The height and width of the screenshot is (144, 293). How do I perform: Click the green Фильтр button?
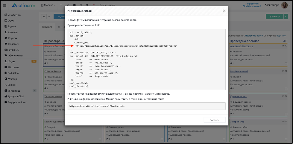click(274, 16)
